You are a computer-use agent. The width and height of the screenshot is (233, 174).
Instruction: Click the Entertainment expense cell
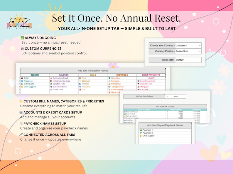point(122,89)
